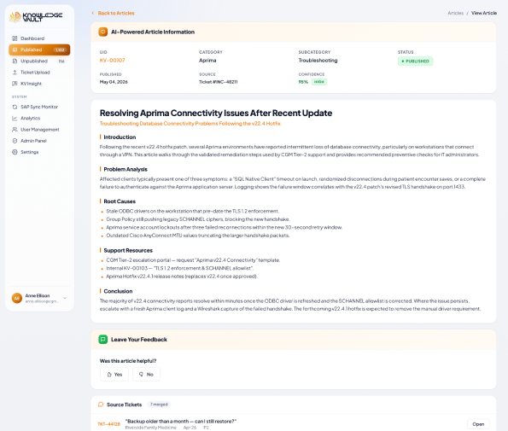Click the Admin Panel shield icon
This screenshot has width=508, height=431.
[15, 141]
